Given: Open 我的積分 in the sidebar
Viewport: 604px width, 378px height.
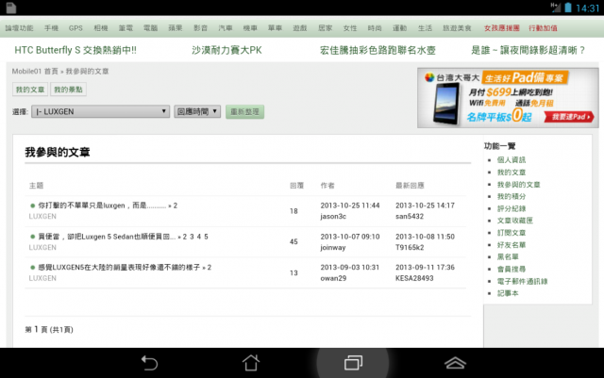Looking at the screenshot, I should pos(512,196).
